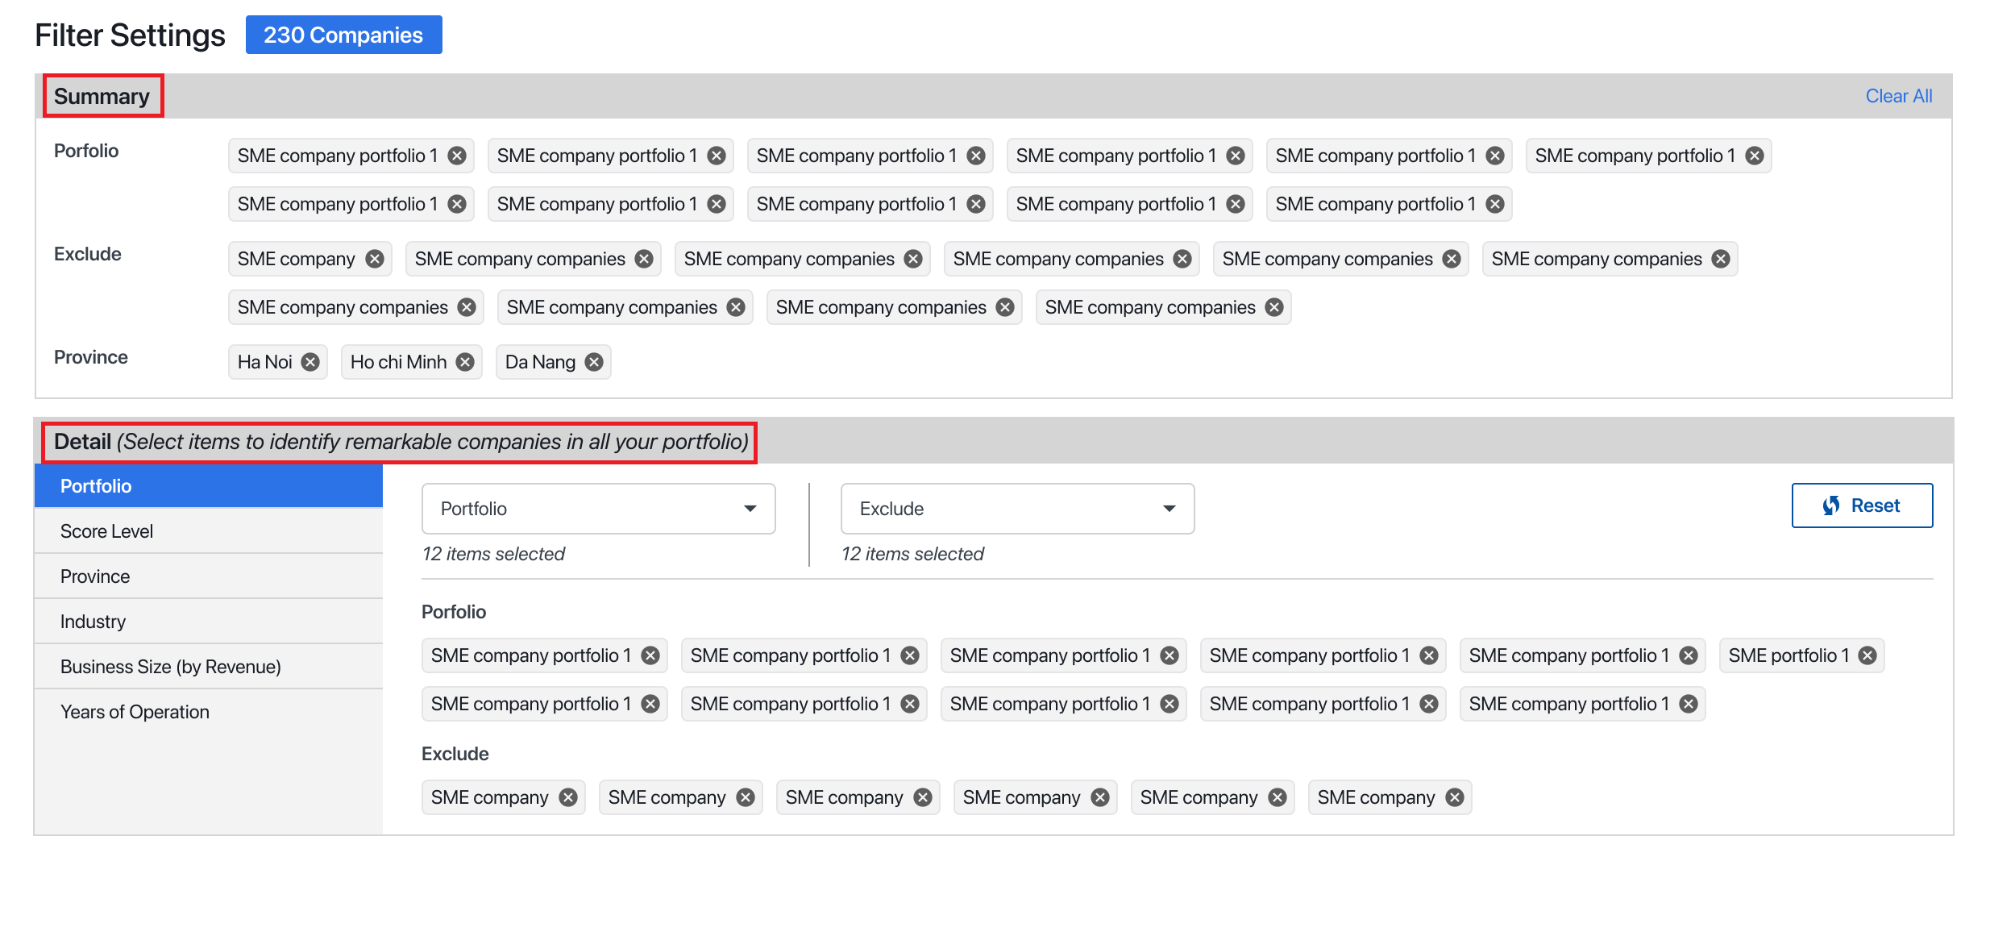Click the Clear All link
The width and height of the screenshot is (1990, 936).
coord(1898,96)
